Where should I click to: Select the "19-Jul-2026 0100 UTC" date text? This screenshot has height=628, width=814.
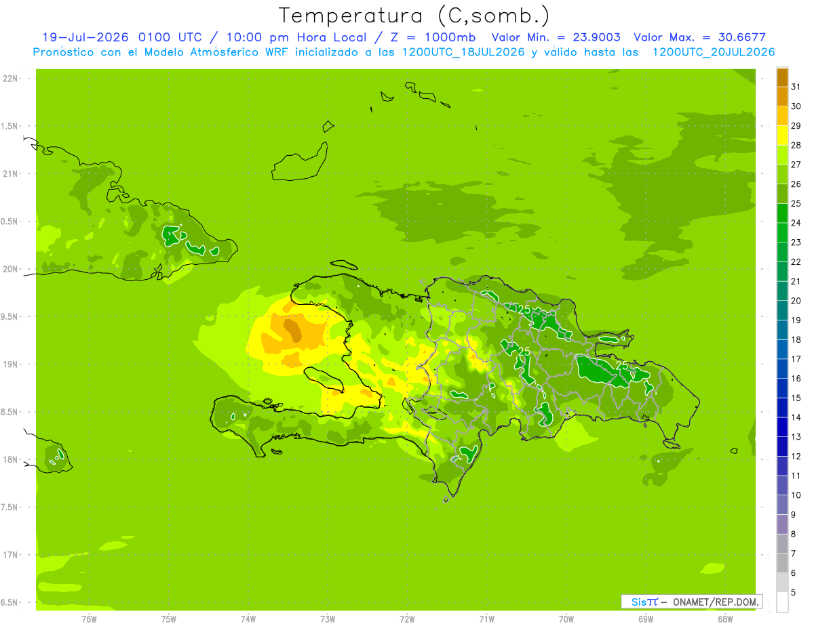(121, 37)
